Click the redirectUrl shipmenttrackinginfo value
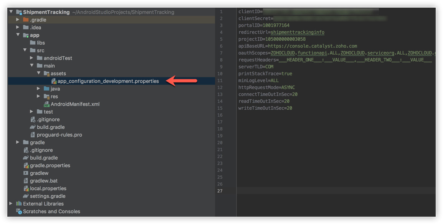Image resolution: width=443 pixels, height=224 pixels. (x=298, y=32)
